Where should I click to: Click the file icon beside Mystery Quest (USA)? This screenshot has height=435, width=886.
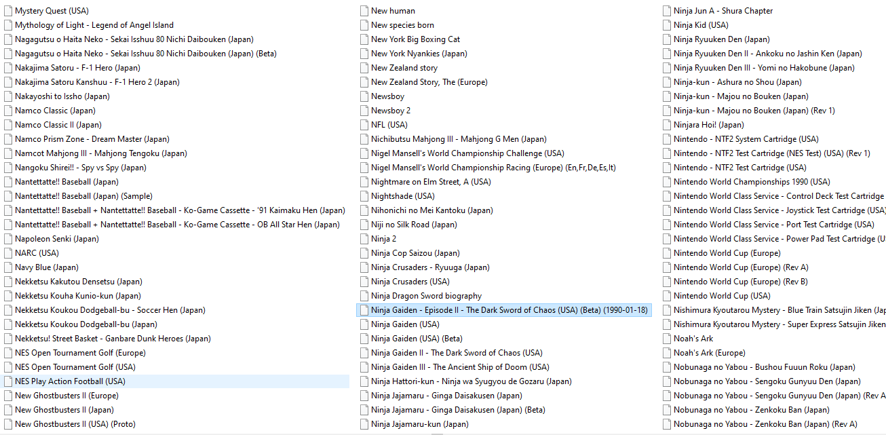pyautogui.click(x=8, y=11)
